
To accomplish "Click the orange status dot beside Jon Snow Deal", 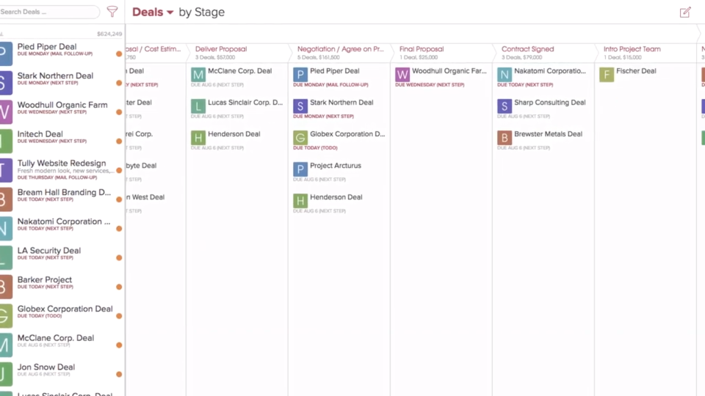I will pos(119,374).
